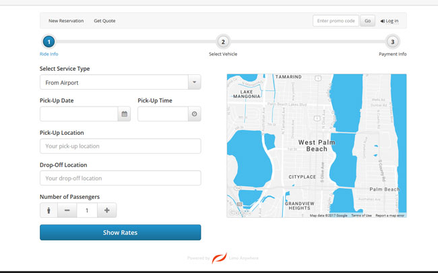Click the Google logo on the map

239,213
